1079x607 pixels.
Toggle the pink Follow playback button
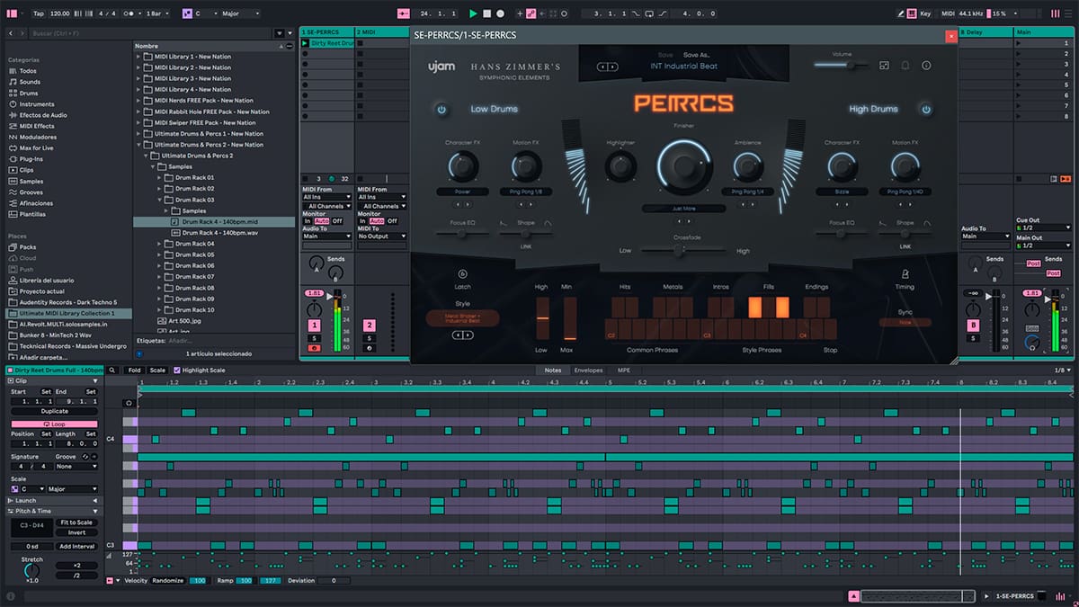(402, 13)
